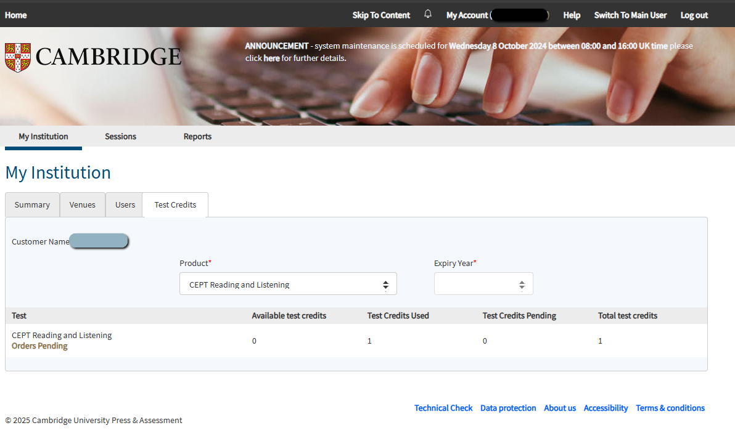Open the Product dropdown
The image size is (735, 436).
tap(288, 284)
